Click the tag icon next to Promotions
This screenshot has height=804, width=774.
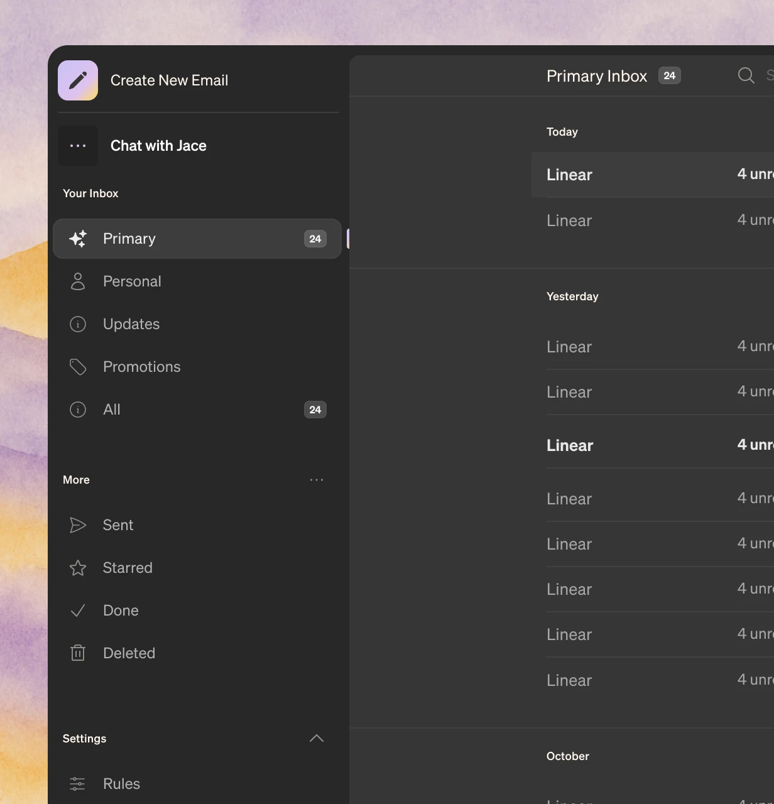tap(78, 367)
